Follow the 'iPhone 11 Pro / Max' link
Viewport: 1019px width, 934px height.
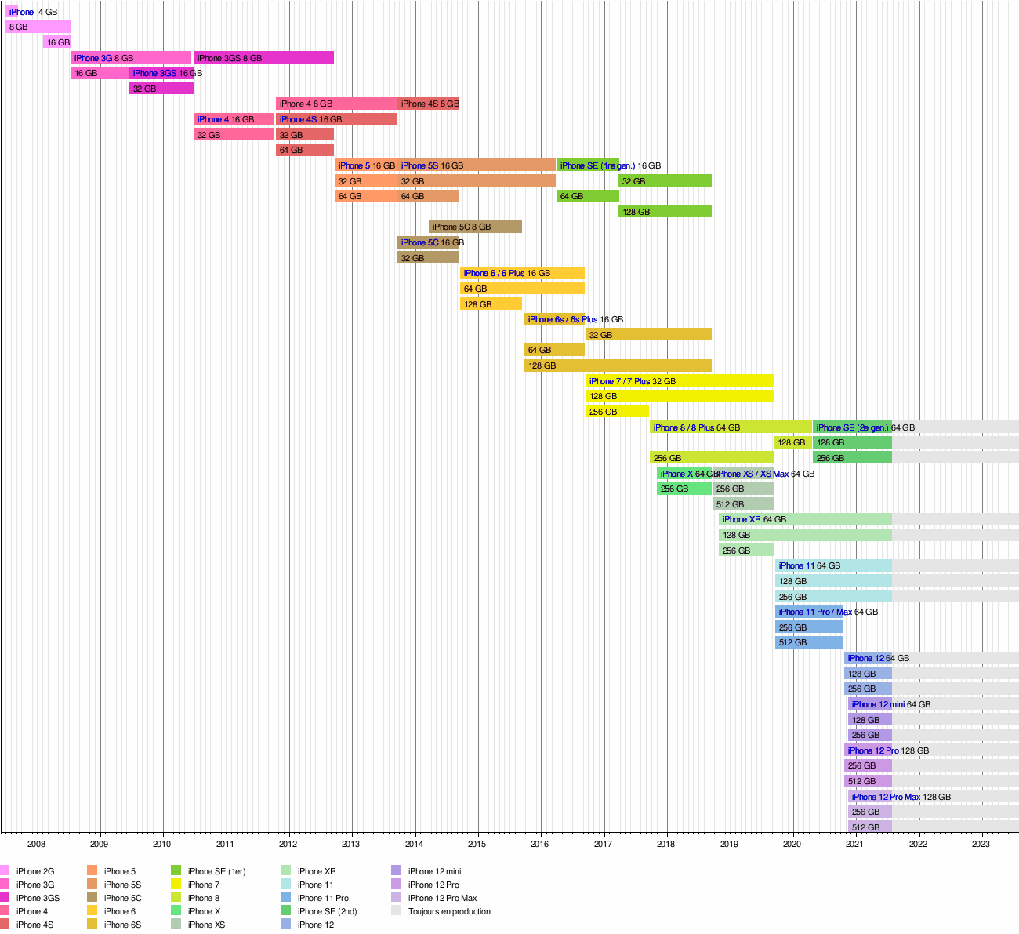[x=815, y=612]
